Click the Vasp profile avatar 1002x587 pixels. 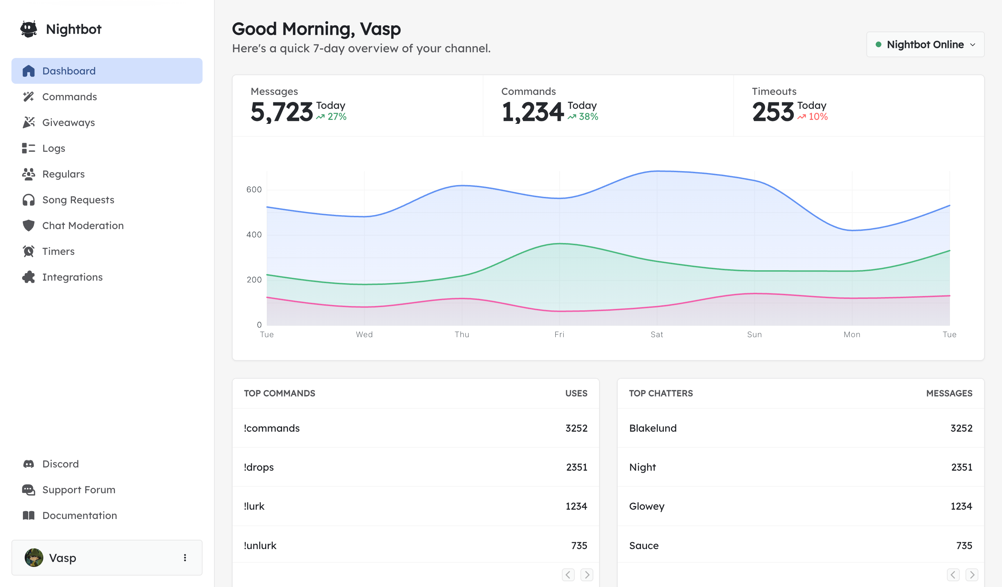tap(34, 558)
